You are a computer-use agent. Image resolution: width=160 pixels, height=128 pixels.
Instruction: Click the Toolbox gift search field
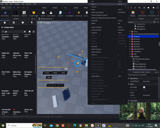pyautogui.click(x=14, y=32)
